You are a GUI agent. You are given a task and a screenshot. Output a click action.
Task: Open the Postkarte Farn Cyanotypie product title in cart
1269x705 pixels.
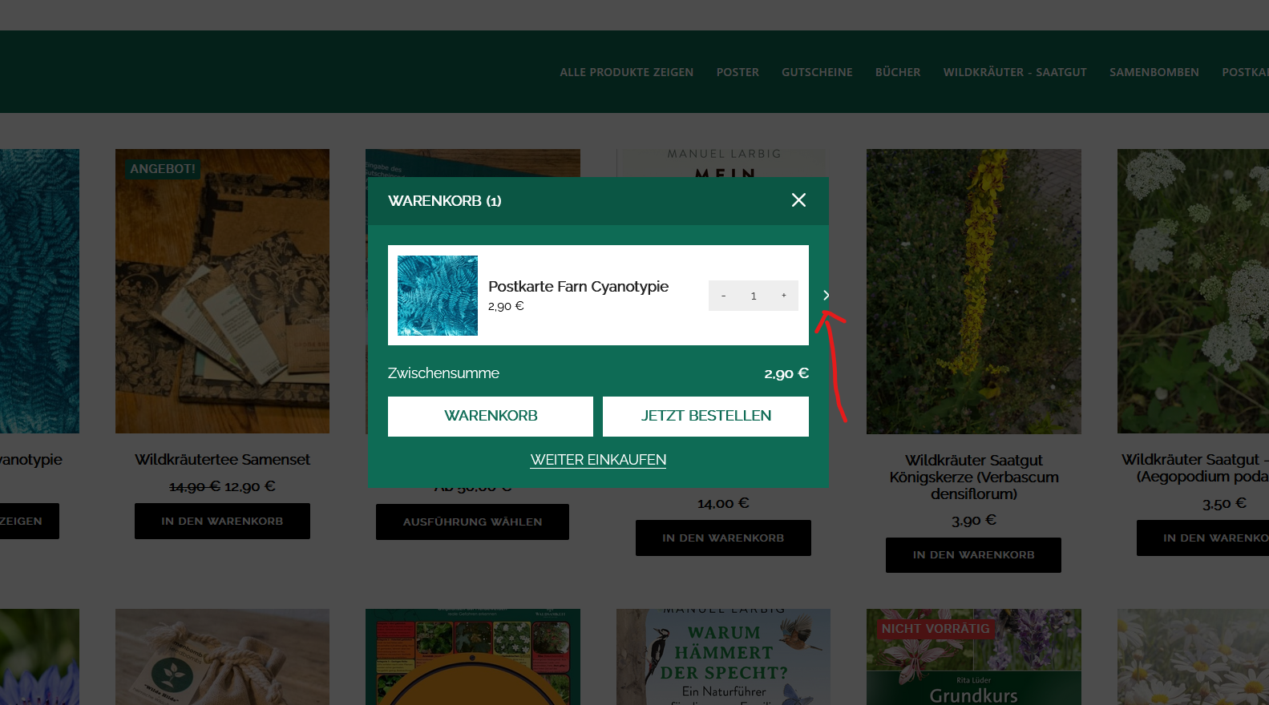coord(578,287)
